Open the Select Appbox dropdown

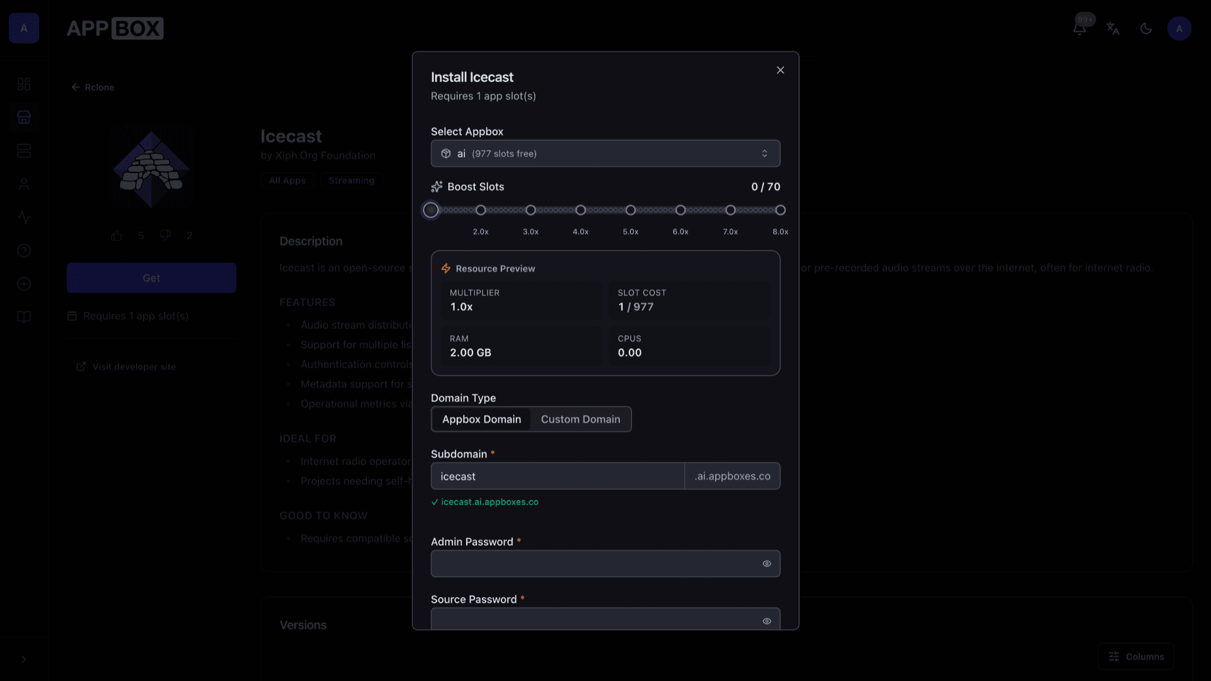[605, 153]
